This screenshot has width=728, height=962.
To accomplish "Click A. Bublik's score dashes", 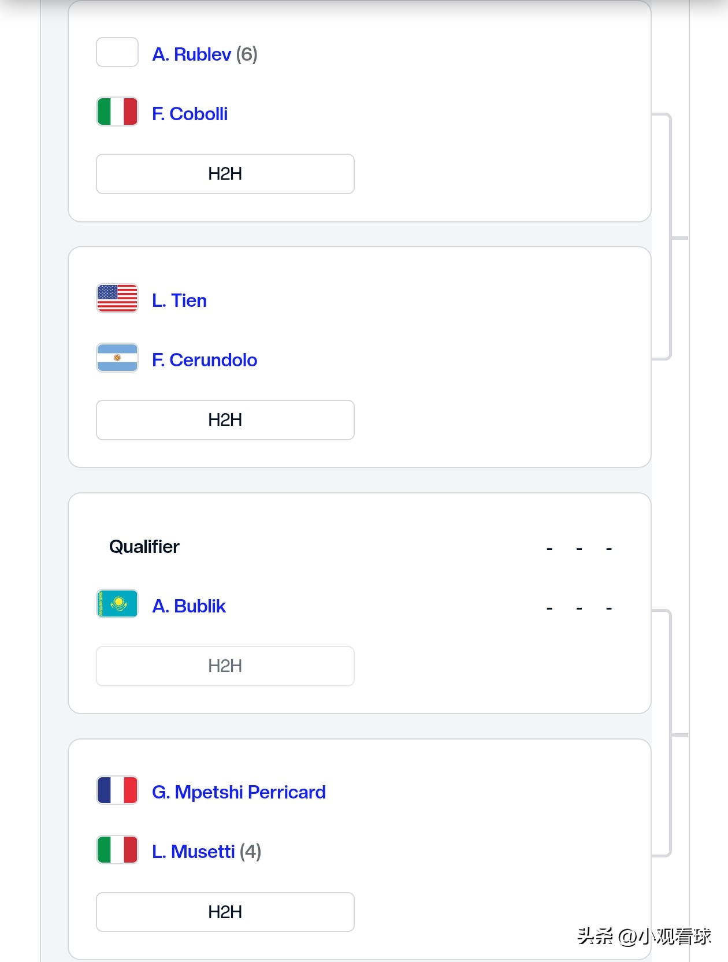I will point(578,608).
